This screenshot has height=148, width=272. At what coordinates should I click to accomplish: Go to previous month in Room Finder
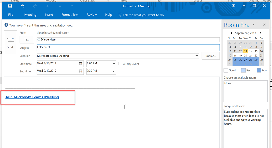(x=231, y=33)
